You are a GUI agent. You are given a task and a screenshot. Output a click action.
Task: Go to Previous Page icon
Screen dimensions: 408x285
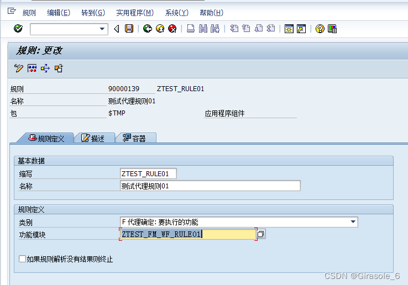pos(246,29)
